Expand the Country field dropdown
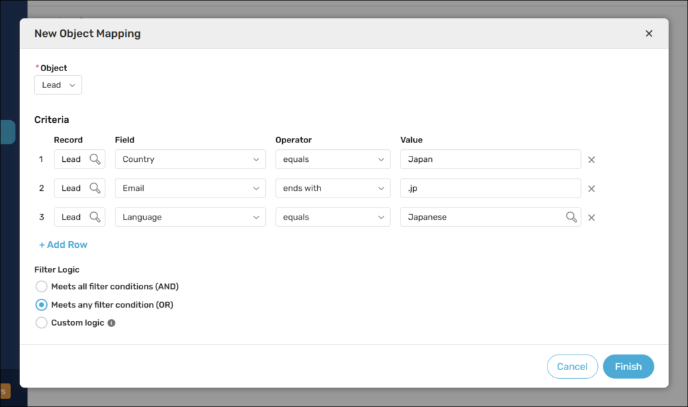The image size is (688, 407). pyautogui.click(x=190, y=159)
